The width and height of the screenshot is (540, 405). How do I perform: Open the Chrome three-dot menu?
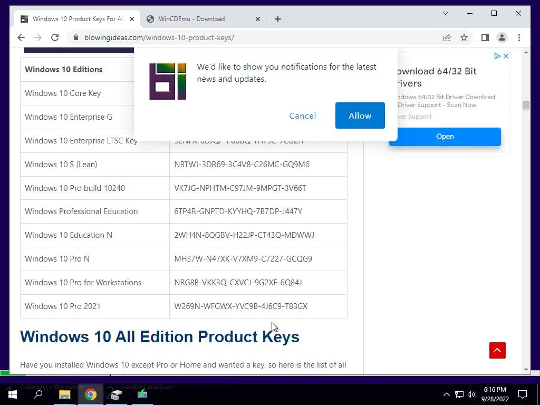click(519, 37)
